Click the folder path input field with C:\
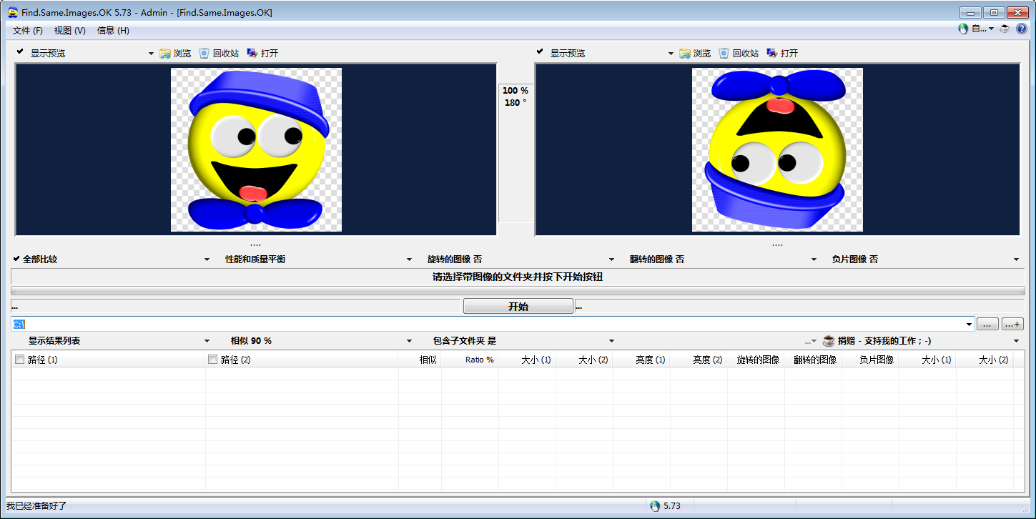The height and width of the screenshot is (519, 1036). [493, 325]
